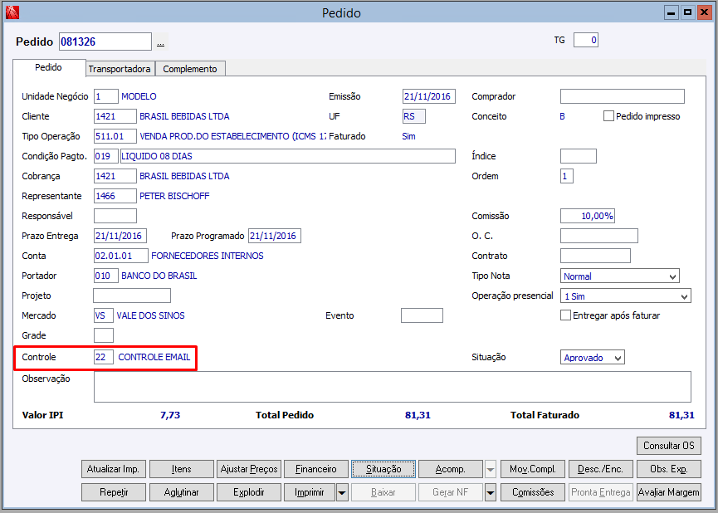Screen dimensions: 718x513
Task: Click the Comissões button
Action: [x=533, y=492]
